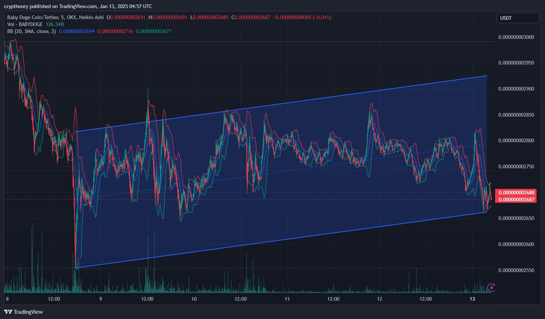This screenshot has height=319, width=545.
Task: Click price axis label 0.000000002800
Action: point(516,140)
